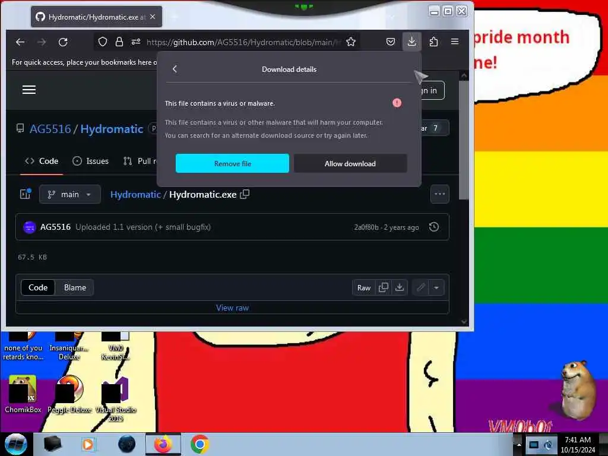Open the Firefox downloads panel button
The image size is (608, 456).
coord(412,42)
